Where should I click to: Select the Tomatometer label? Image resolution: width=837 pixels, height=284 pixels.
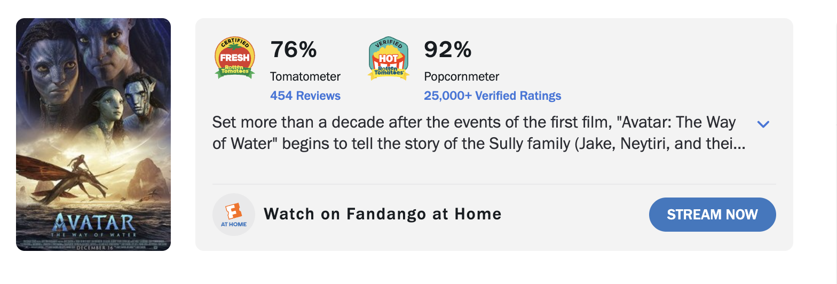pyautogui.click(x=305, y=77)
